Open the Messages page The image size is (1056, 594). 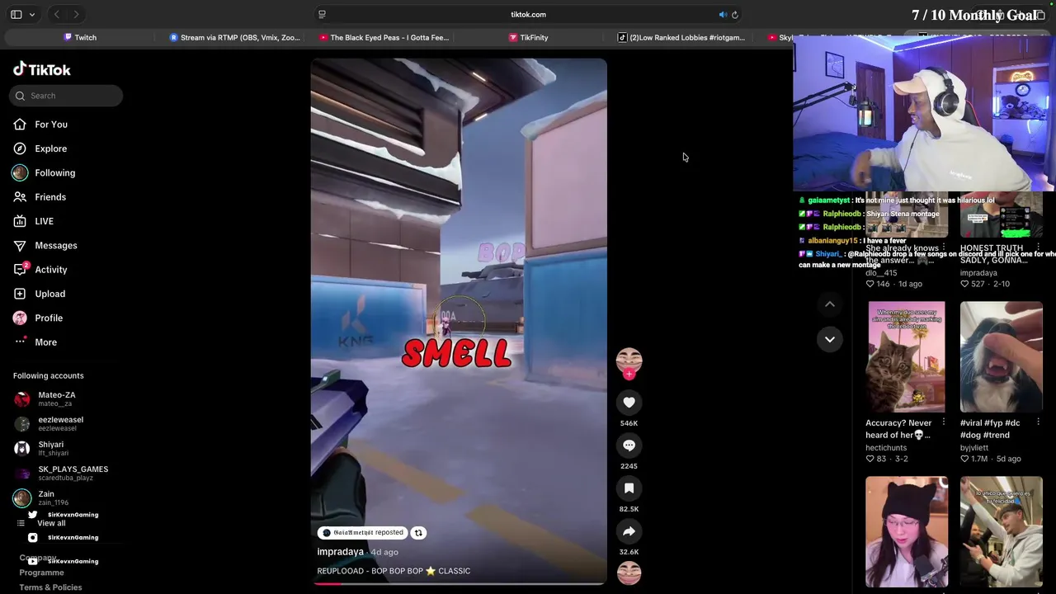[55, 245]
